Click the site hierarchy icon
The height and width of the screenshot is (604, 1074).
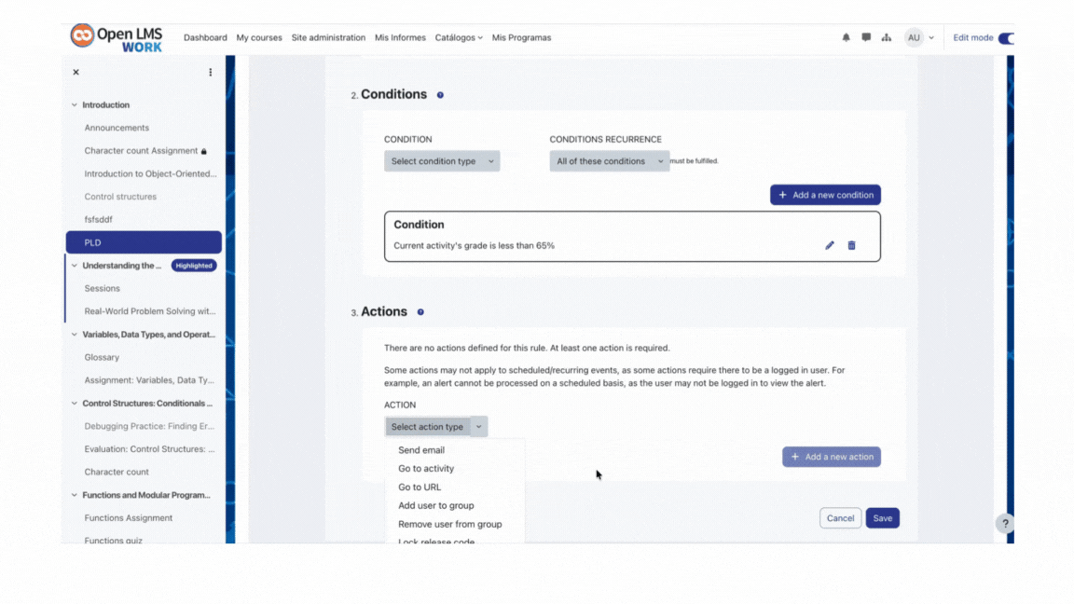887,37
